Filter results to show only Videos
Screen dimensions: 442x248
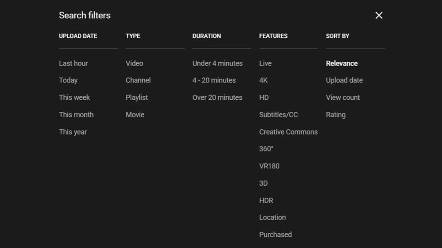tap(134, 63)
